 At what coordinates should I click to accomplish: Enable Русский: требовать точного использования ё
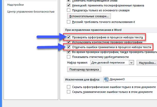[68, 22]
